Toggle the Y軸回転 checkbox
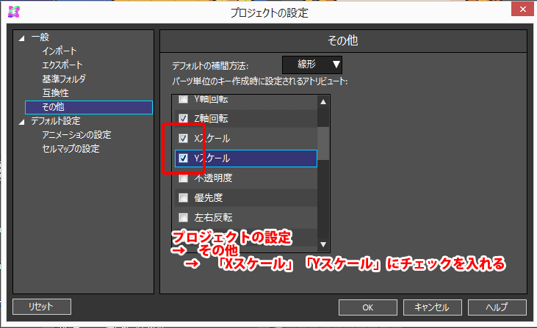 [x=183, y=99]
